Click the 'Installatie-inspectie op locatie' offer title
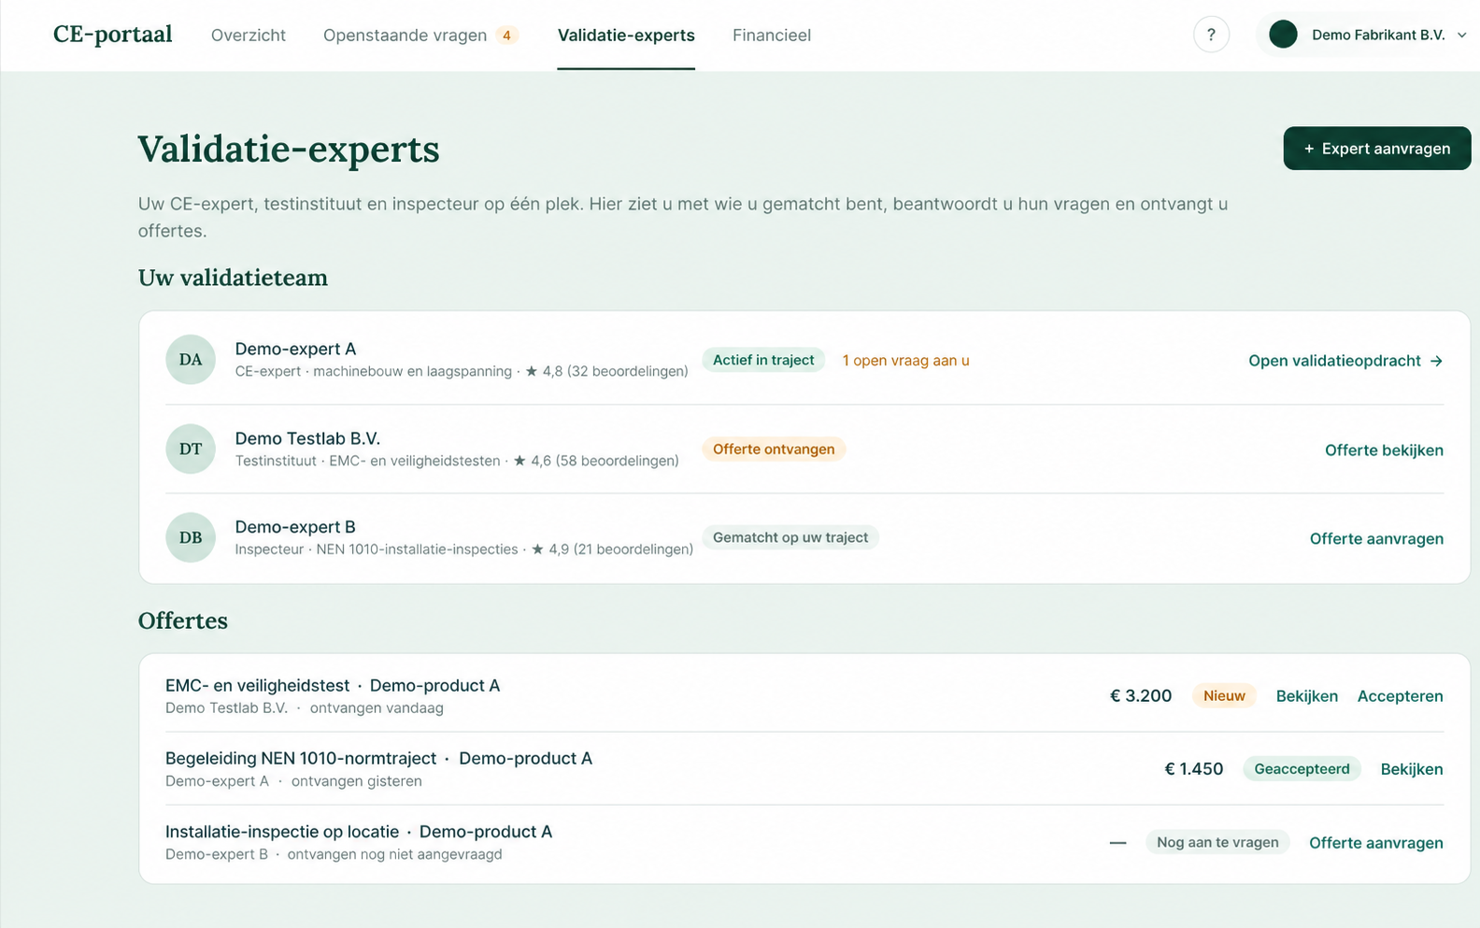Screen dimensions: 1480x928 282,832
